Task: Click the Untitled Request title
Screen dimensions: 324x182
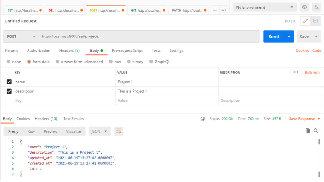Action: click(x=21, y=21)
